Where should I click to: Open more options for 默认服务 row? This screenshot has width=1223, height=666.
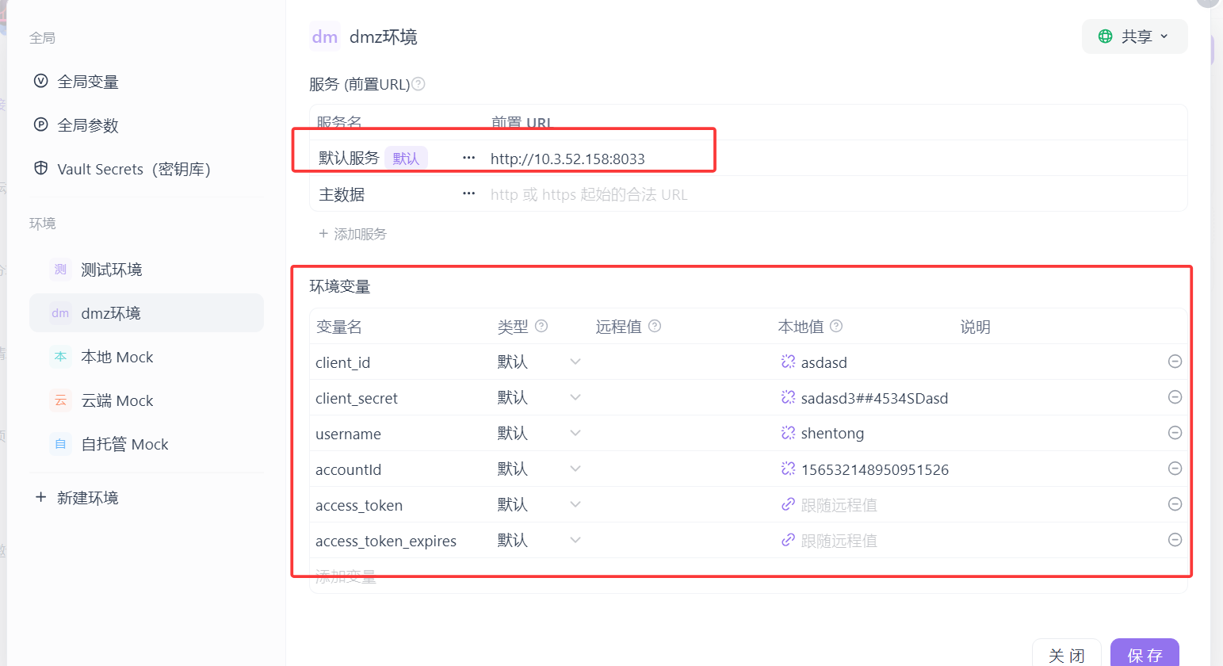point(468,157)
